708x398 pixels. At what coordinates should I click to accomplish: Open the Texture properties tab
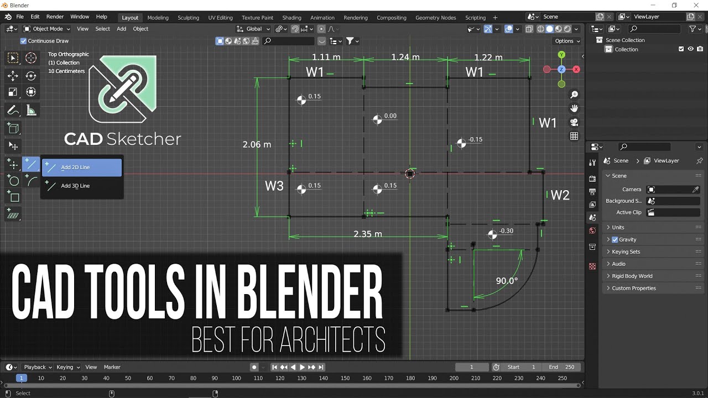click(592, 266)
